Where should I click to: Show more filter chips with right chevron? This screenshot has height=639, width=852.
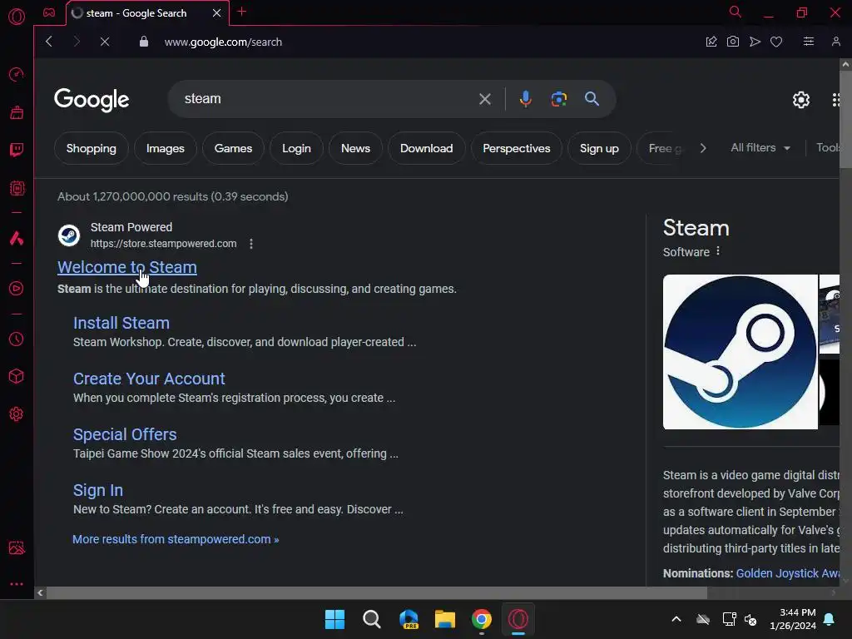point(703,148)
